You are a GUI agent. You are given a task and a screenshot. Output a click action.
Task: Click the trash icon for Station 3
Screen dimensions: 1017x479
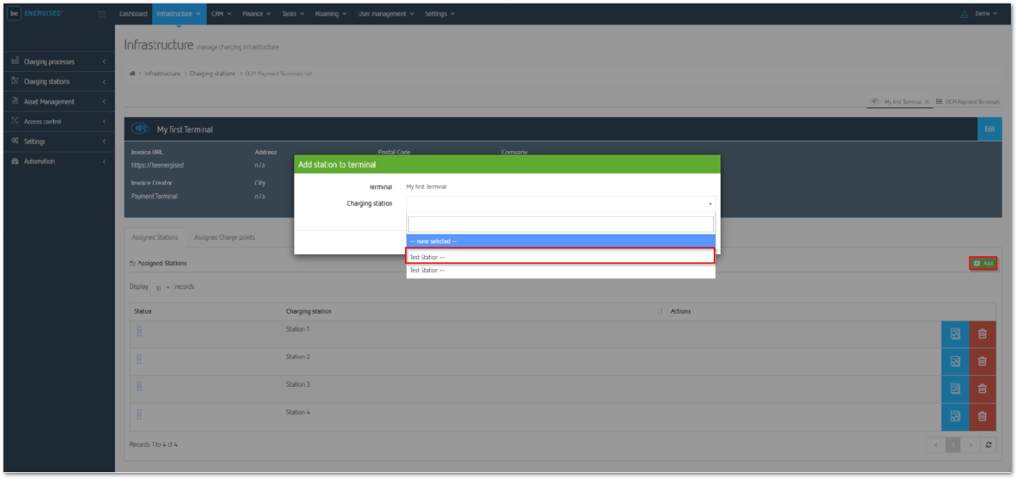coord(982,389)
